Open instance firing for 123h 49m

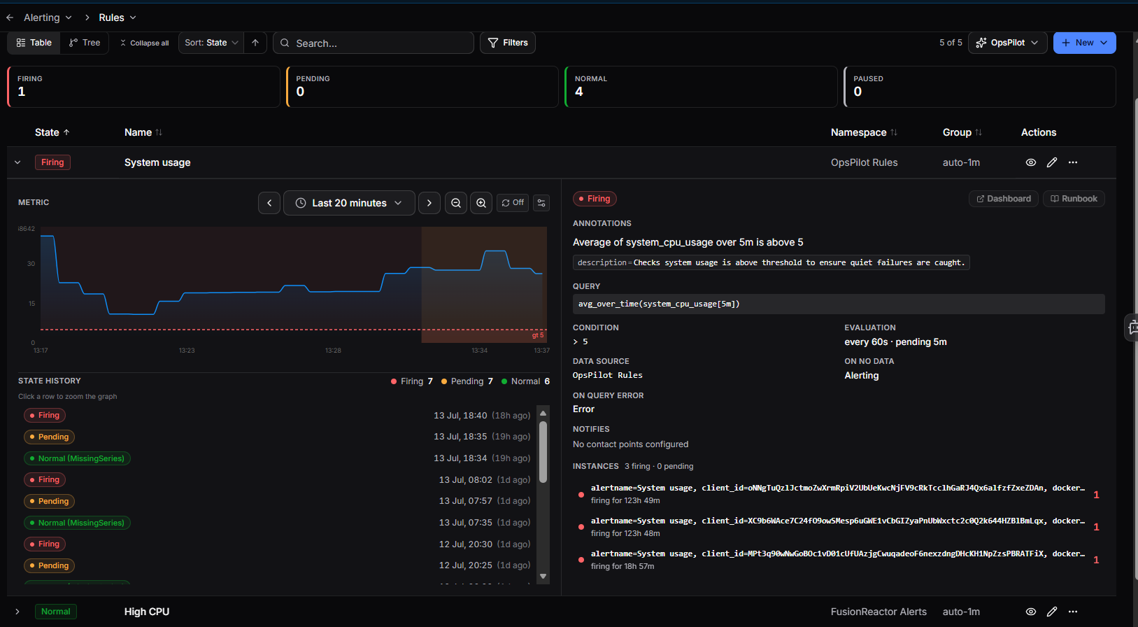[838, 494]
